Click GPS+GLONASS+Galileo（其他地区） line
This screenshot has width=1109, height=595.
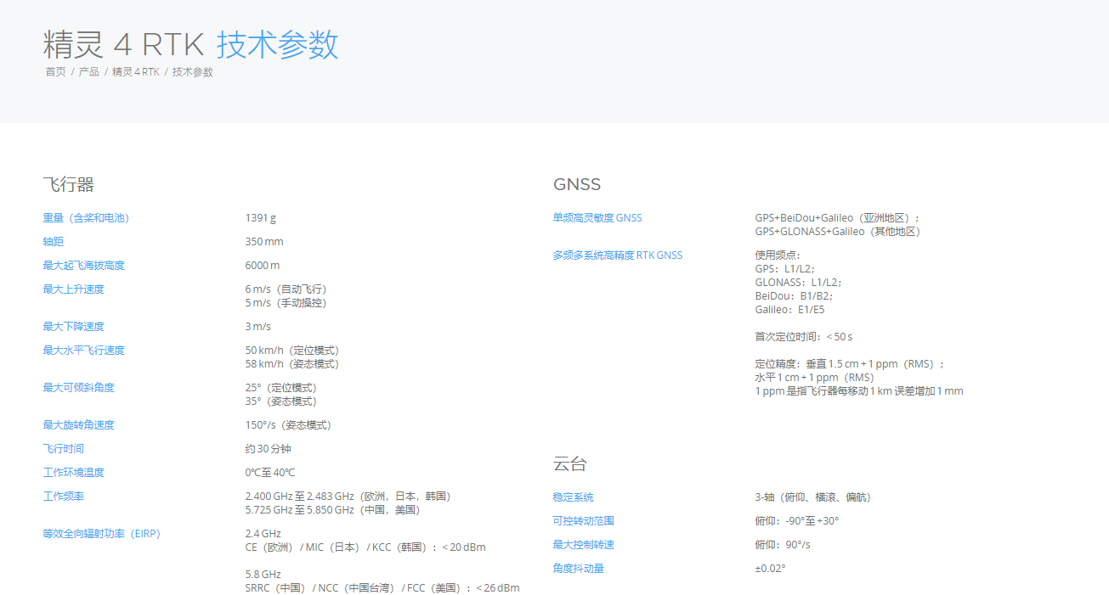(838, 232)
